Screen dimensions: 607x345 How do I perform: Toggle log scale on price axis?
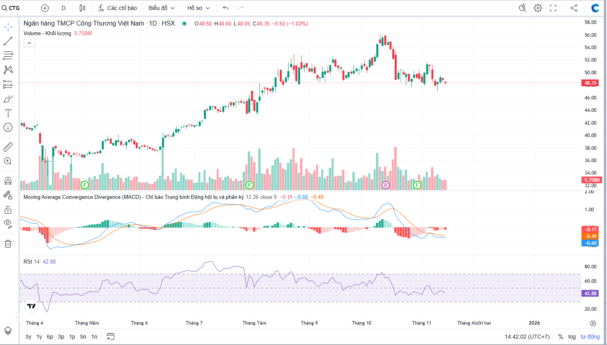[572, 337]
